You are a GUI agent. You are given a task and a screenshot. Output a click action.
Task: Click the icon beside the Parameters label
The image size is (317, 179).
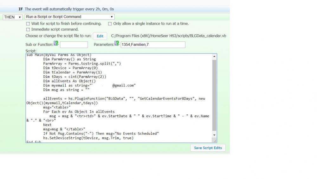(x=117, y=43)
